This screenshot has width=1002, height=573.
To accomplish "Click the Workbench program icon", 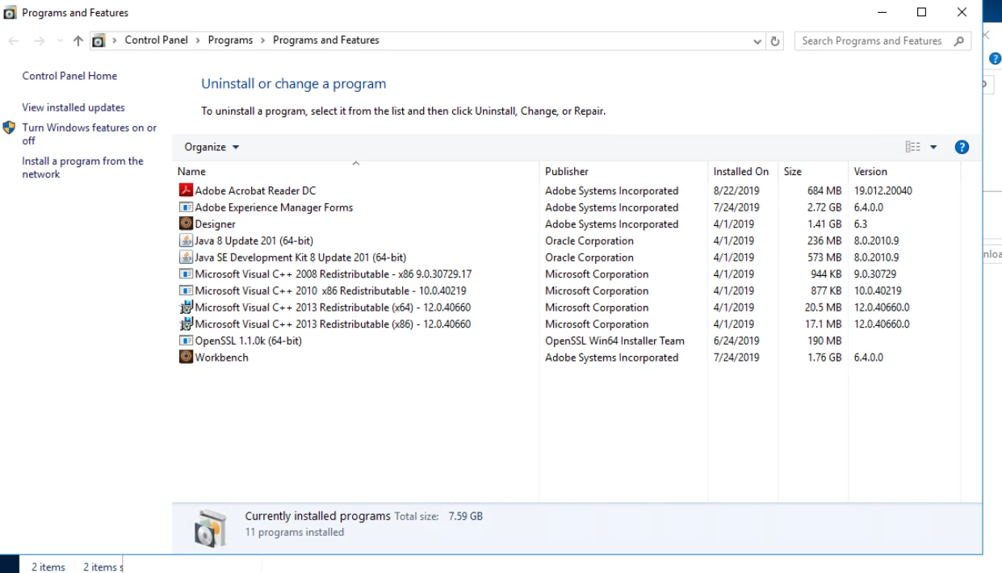I will click(186, 358).
